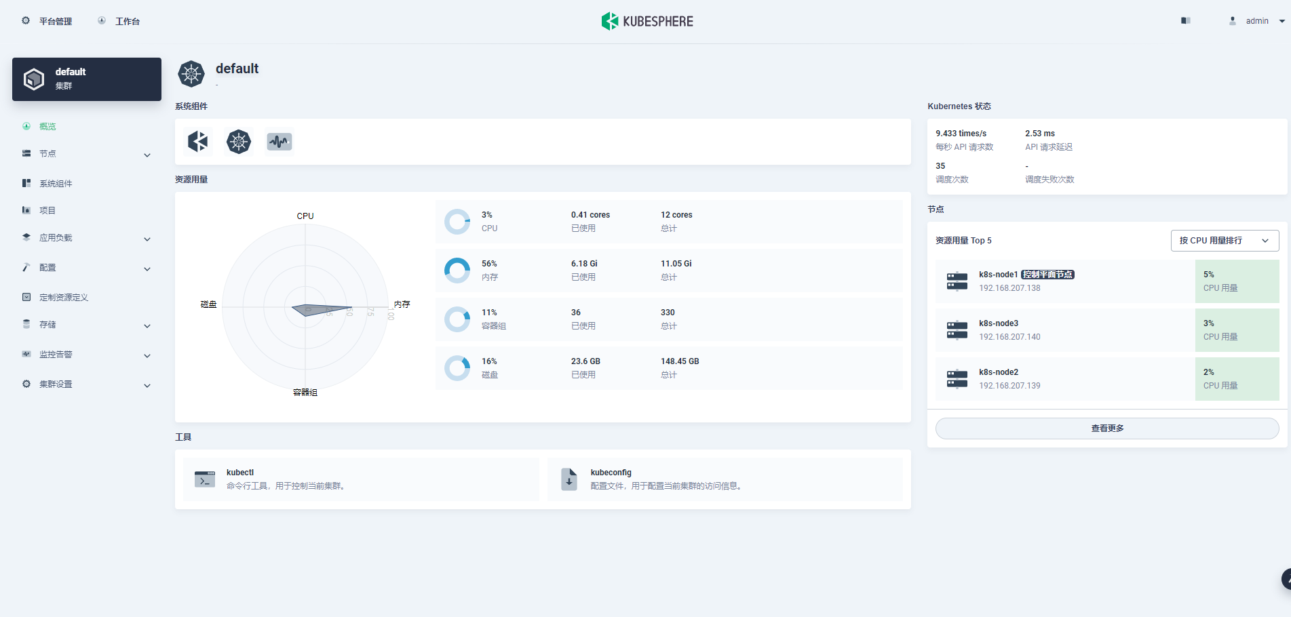Open the k8s-node1 node name

pyautogui.click(x=998, y=275)
